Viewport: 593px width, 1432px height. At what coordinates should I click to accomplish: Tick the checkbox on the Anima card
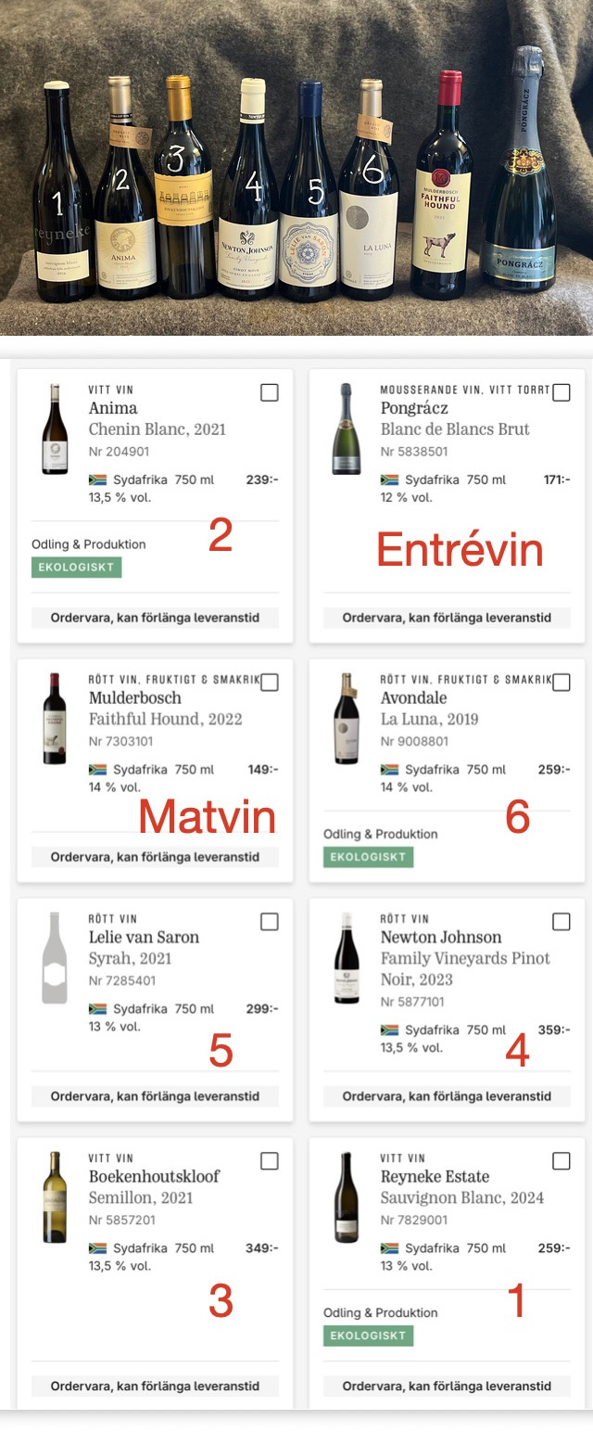click(270, 392)
